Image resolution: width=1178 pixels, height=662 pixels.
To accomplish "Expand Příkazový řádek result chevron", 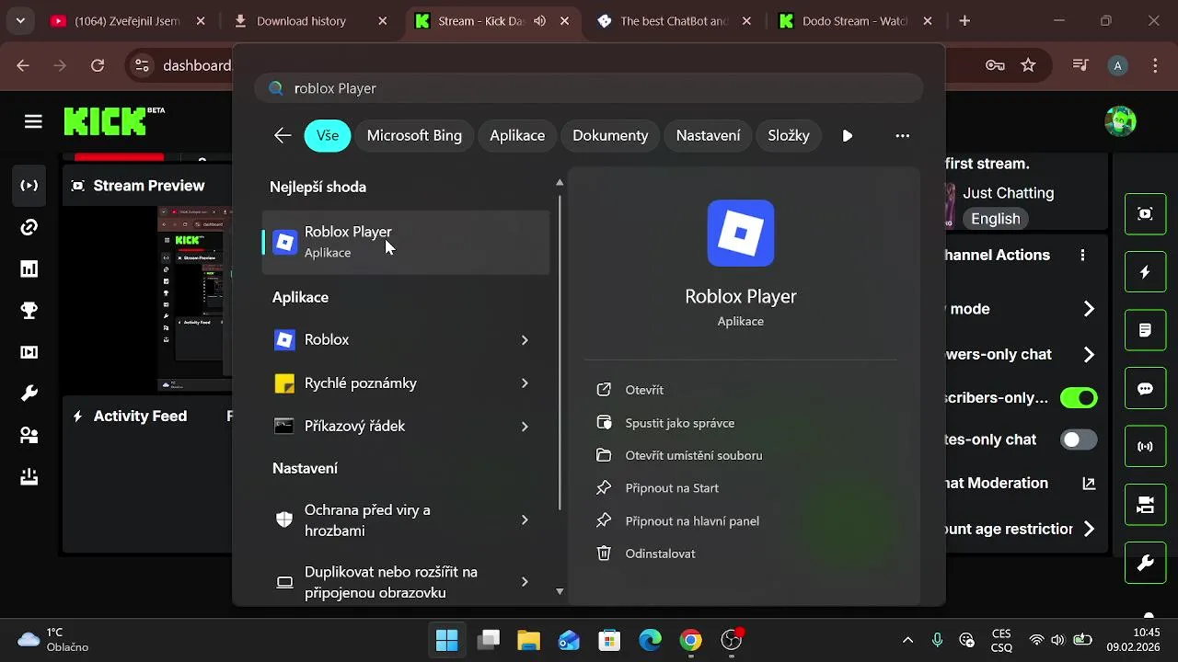I will (525, 427).
